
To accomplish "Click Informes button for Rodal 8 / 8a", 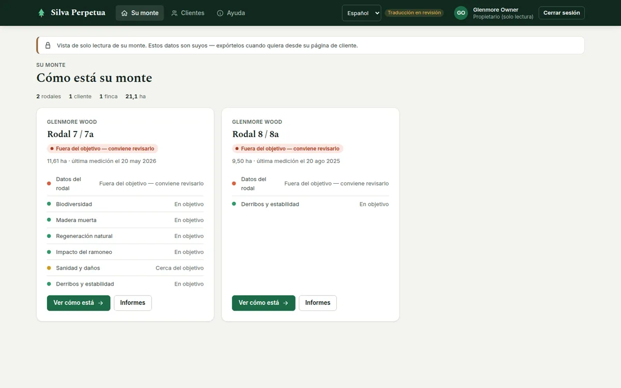I will pos(318,303).
